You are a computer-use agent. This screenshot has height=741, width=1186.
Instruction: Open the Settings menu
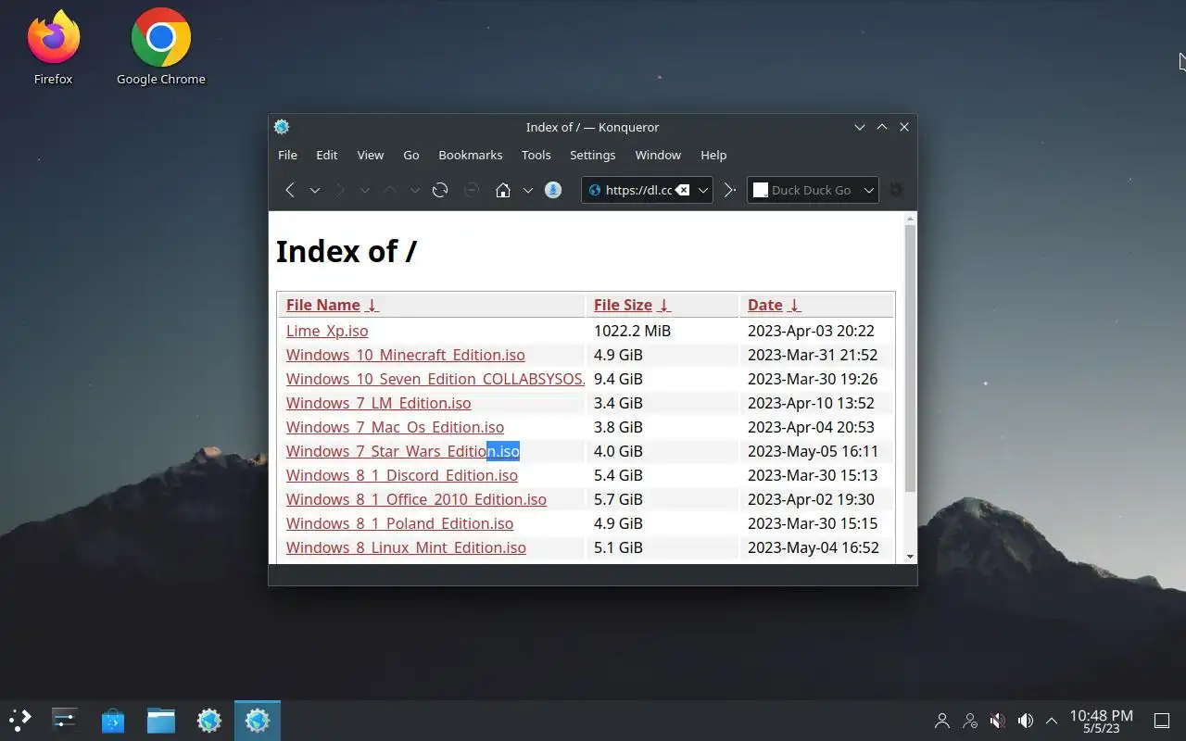(x=592, y=155)
